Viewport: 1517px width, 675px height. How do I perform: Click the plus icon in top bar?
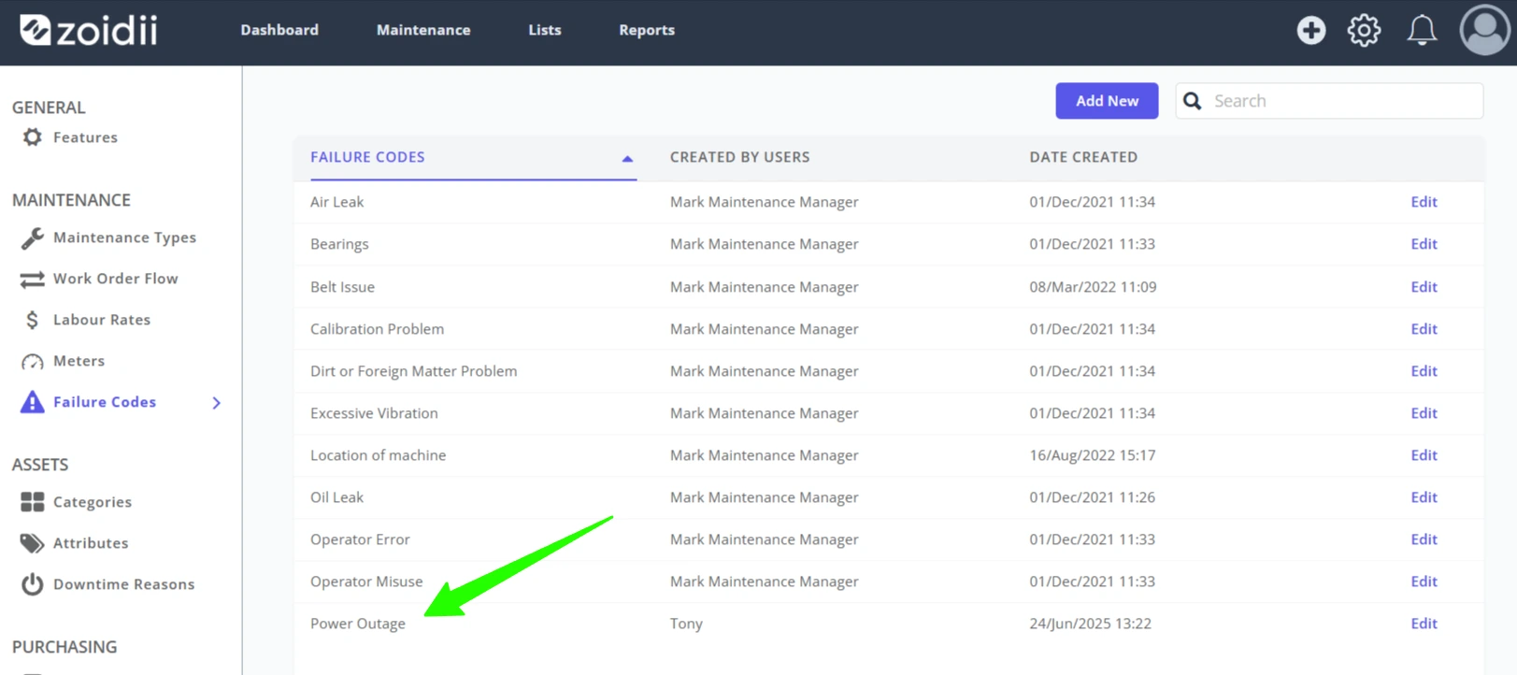(1310, 30)
